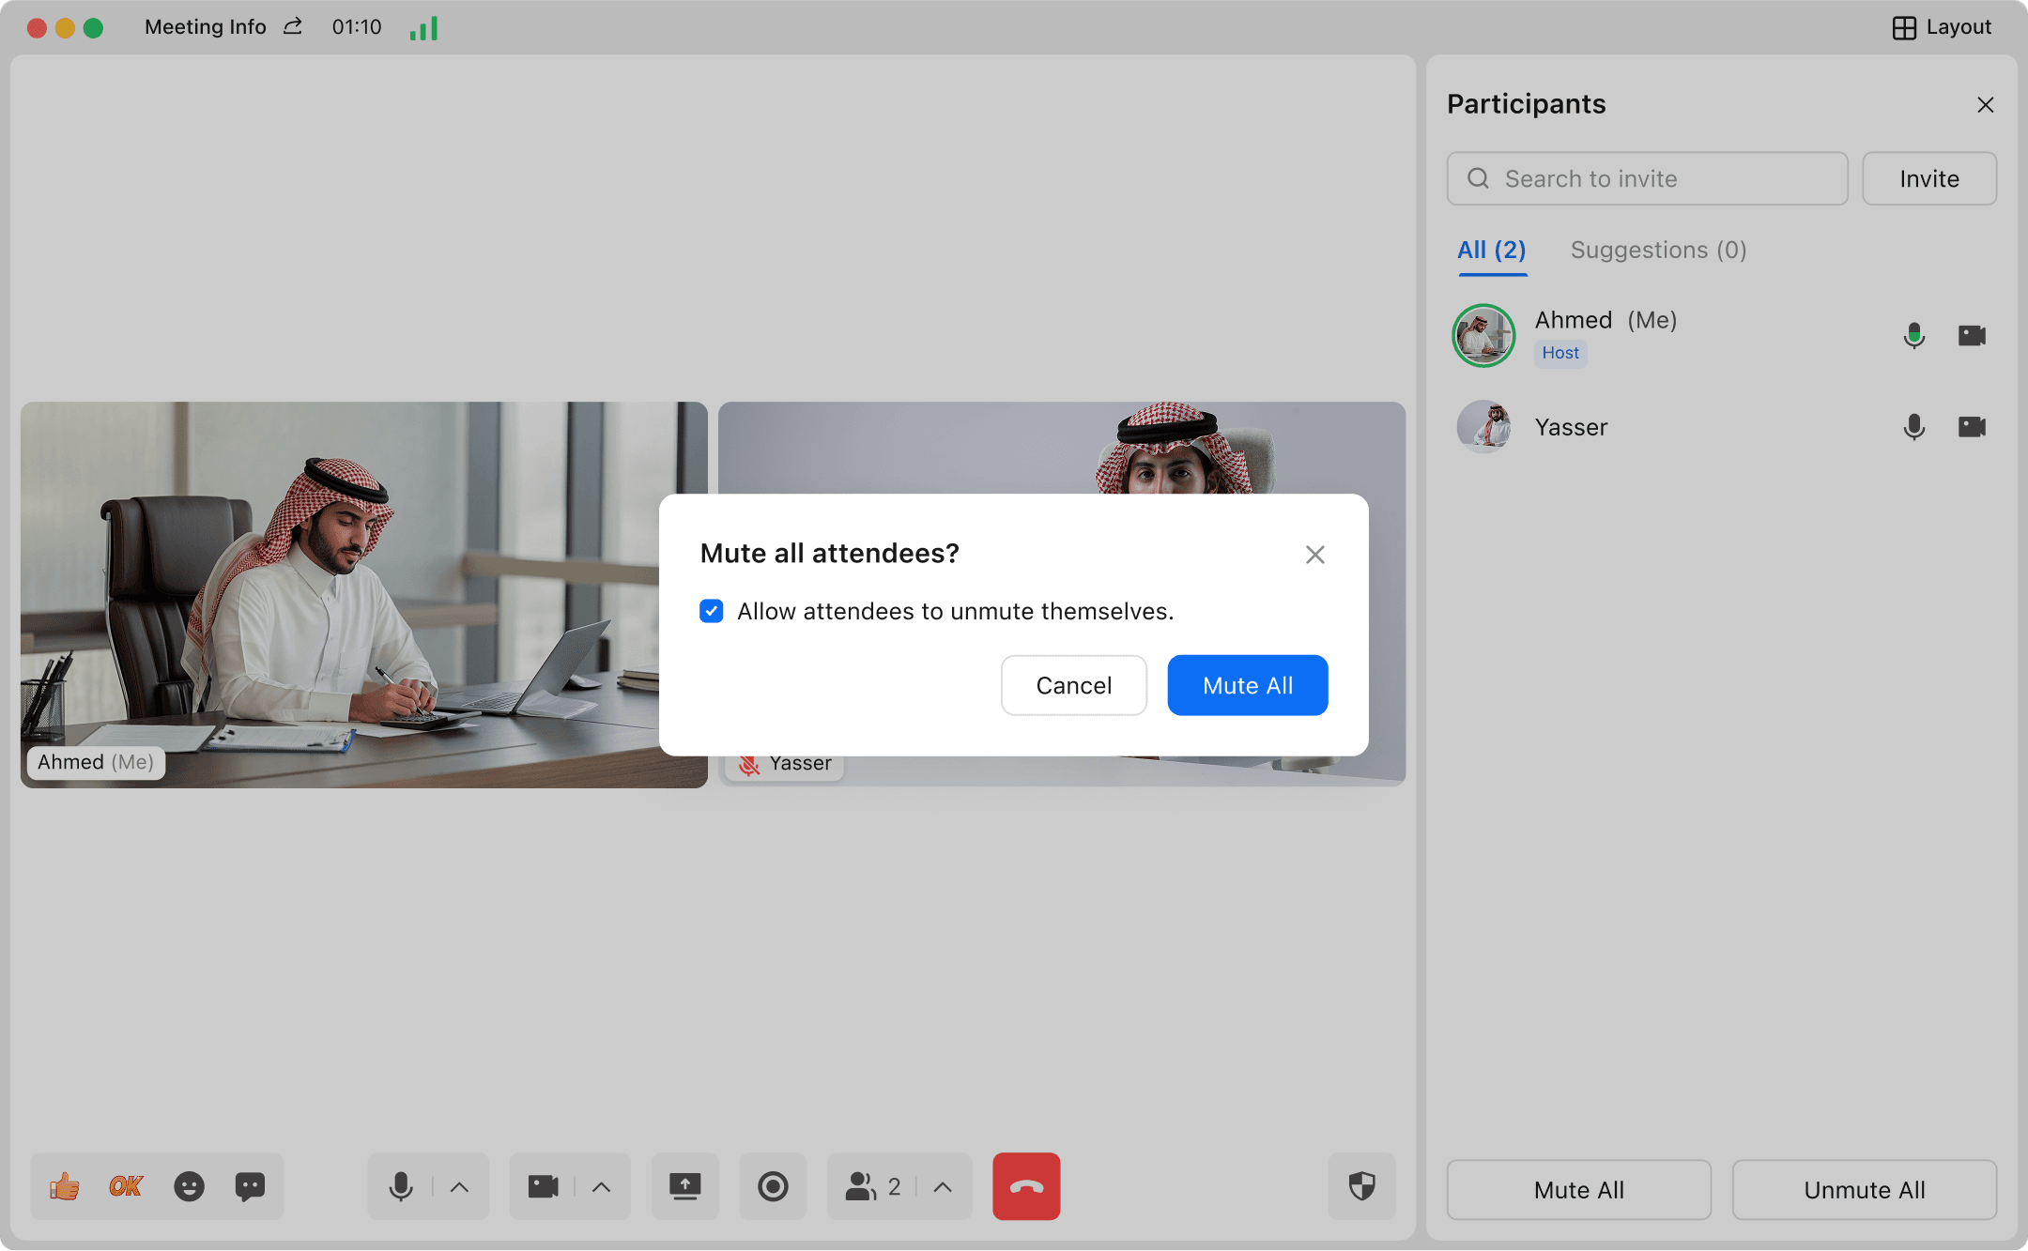The height and width of the screenshot is (1251, 2028).
Task: Start recording with the record icon
Action: (x=773, y=1187)
